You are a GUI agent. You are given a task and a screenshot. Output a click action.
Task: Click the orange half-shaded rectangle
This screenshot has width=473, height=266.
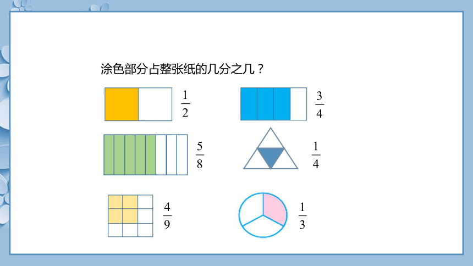[x=139, y=104]
